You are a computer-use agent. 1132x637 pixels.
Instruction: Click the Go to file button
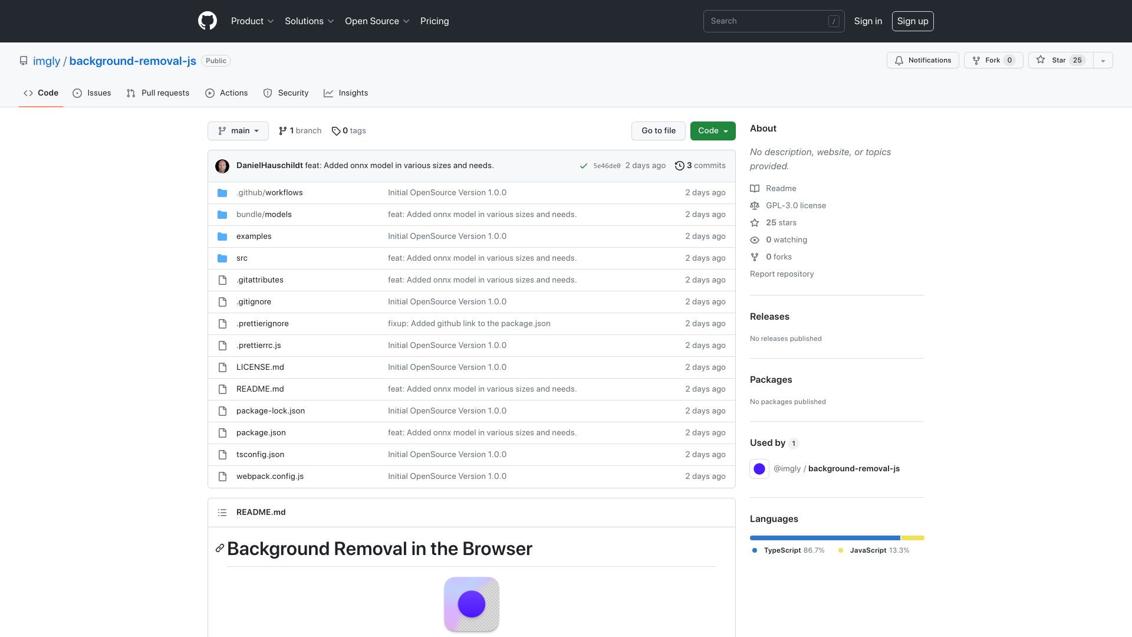click(659, 131)
